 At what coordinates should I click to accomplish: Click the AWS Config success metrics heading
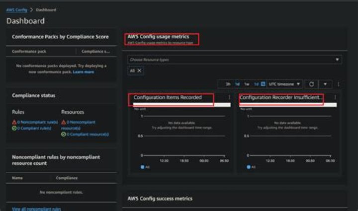pyautogui.click(x=160, y=199)
